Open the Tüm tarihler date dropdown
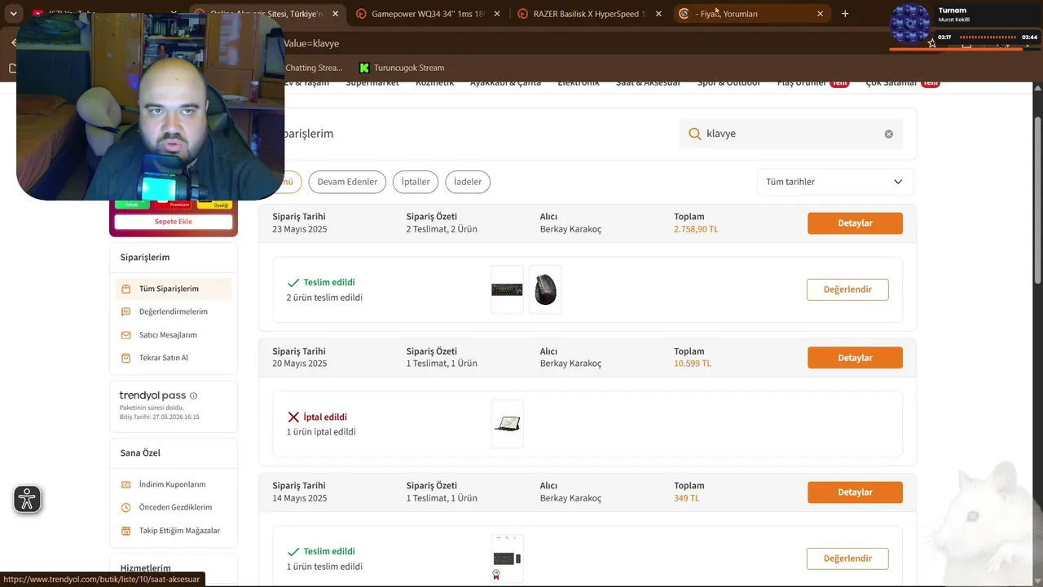 [x=835, y=182]
